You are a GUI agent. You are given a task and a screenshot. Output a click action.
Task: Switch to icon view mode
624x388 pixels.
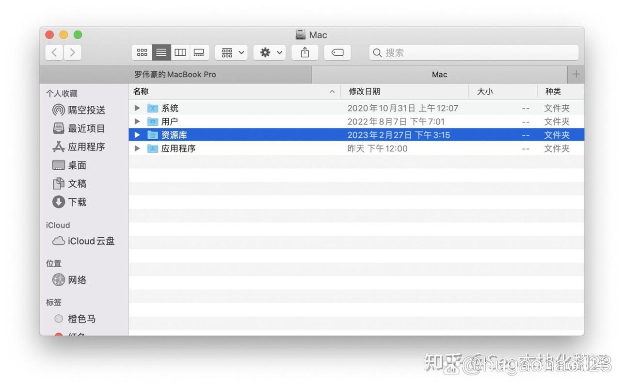142,52
